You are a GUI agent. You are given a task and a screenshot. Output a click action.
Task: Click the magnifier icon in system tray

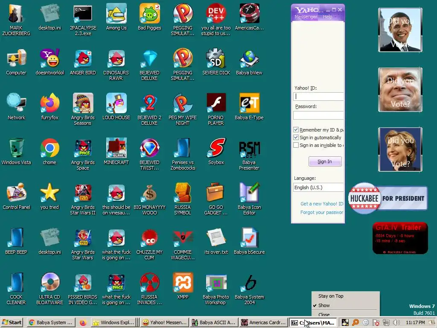point(355,323)
